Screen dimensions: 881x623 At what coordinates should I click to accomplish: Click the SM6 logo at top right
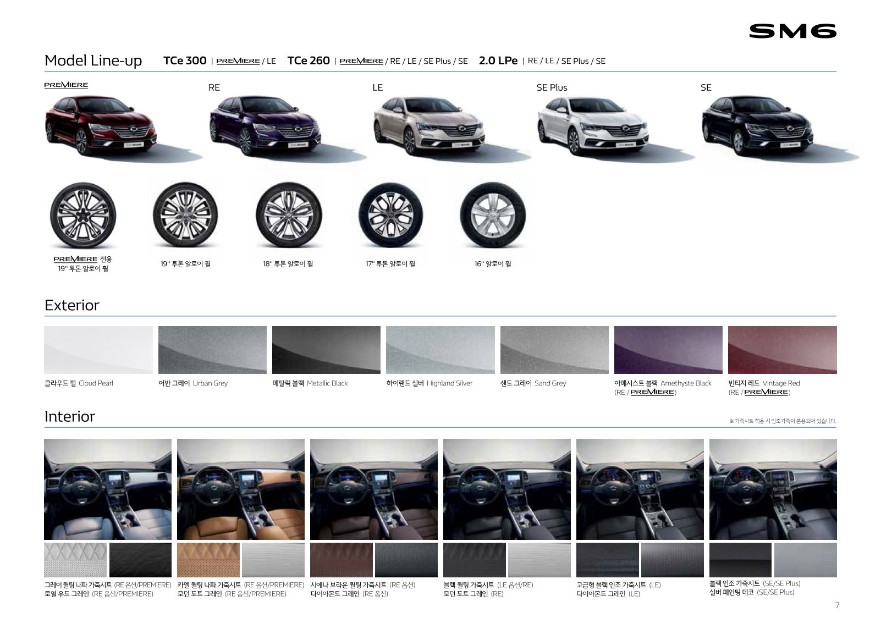[x=792, y=31]
